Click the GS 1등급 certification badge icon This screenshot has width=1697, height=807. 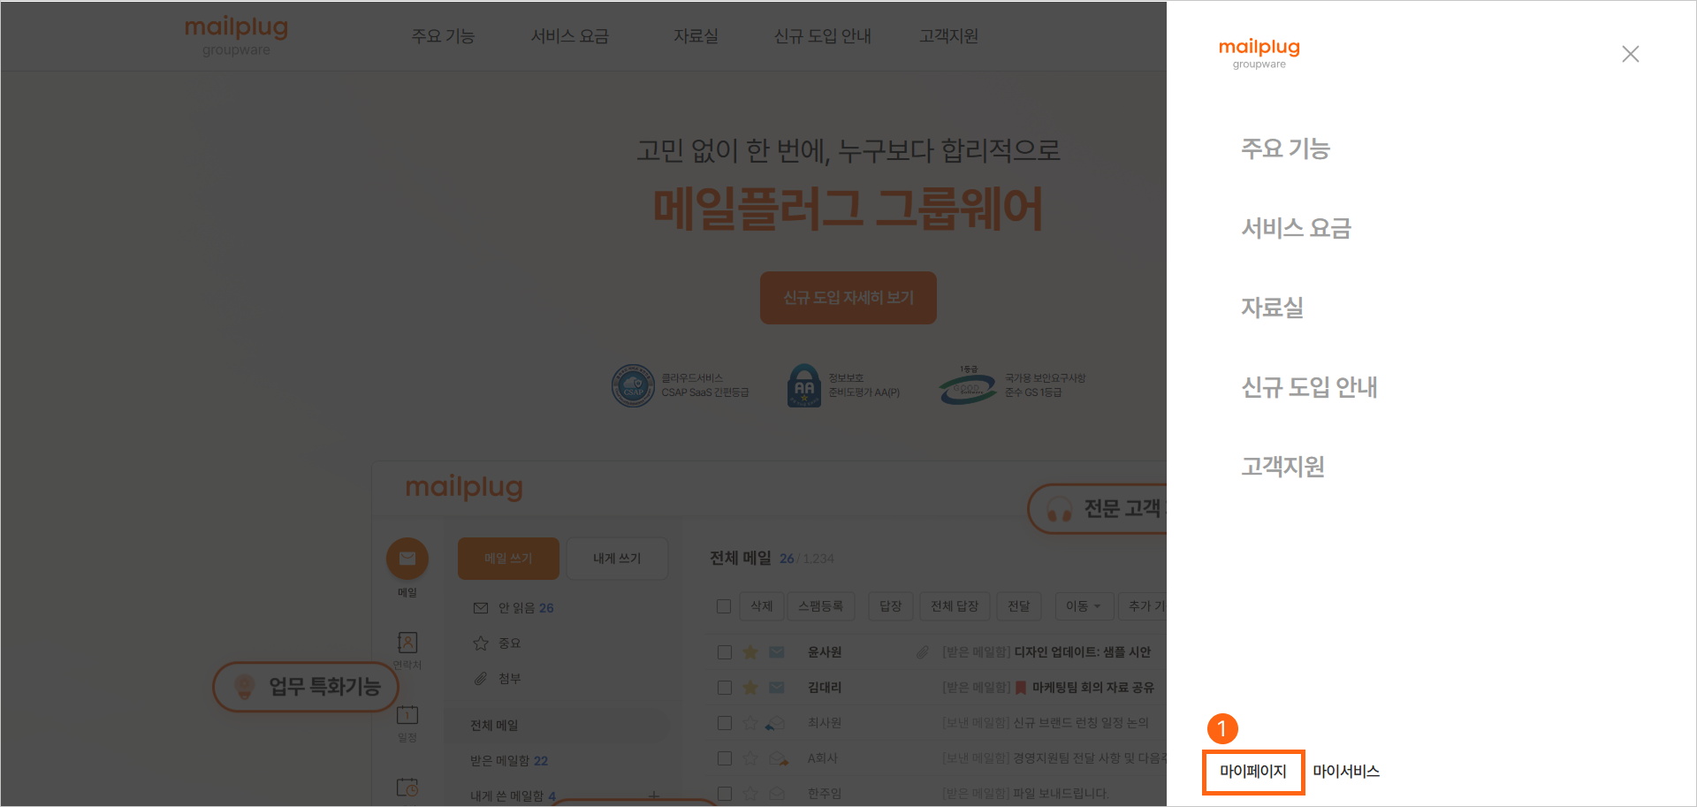(x=968, y=386)
